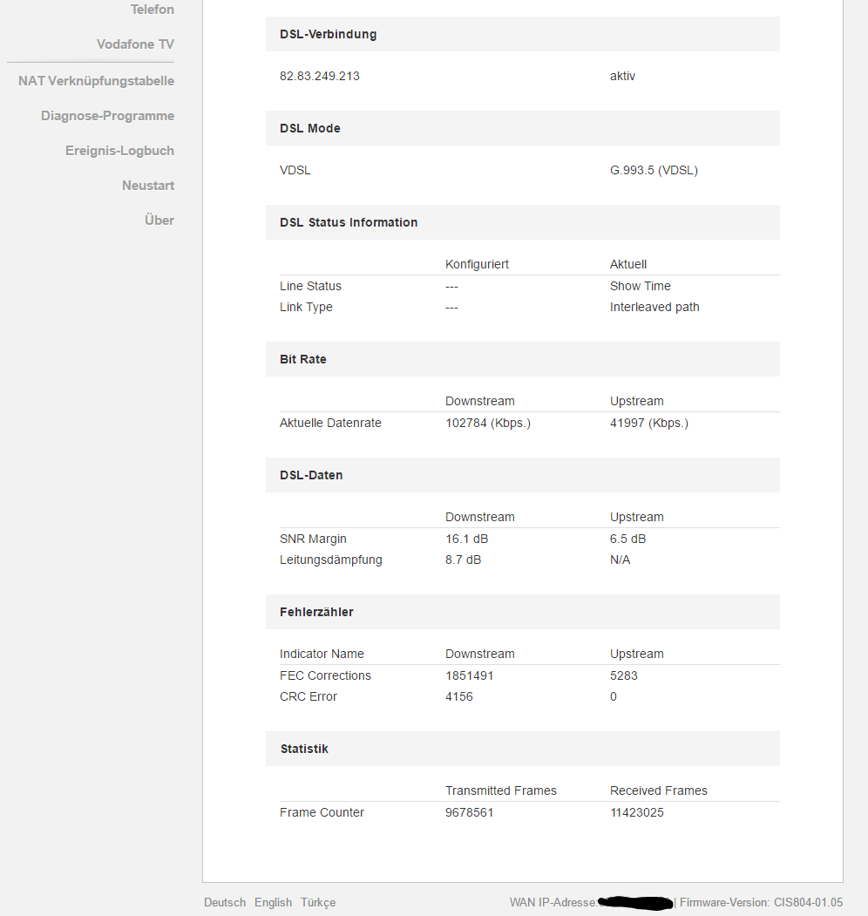The width and height of the screenshot is (868, 916).
Task: Click the 8.7 dB attenuation value
Action: (x=464, y=560)
